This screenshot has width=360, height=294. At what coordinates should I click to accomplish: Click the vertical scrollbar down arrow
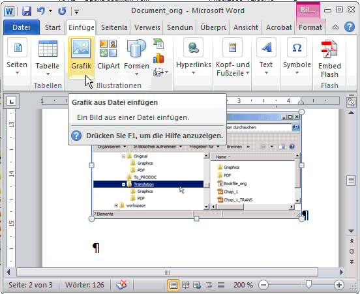352,231
